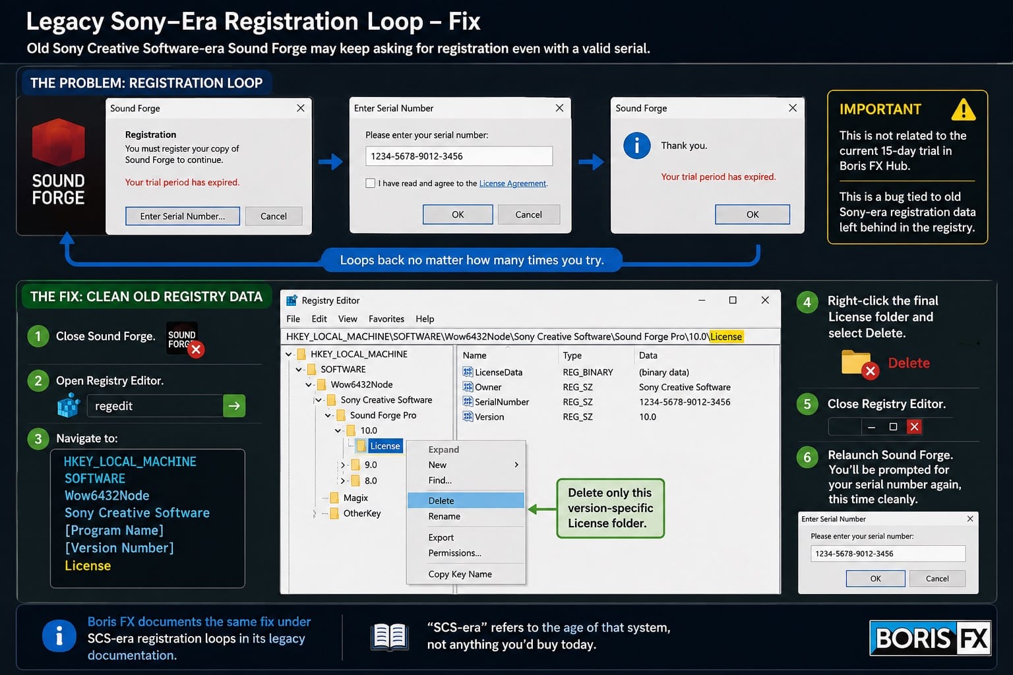Click the Owner string value icon
The width and height of the screenshot is (1013, 675).
[468, 387]
